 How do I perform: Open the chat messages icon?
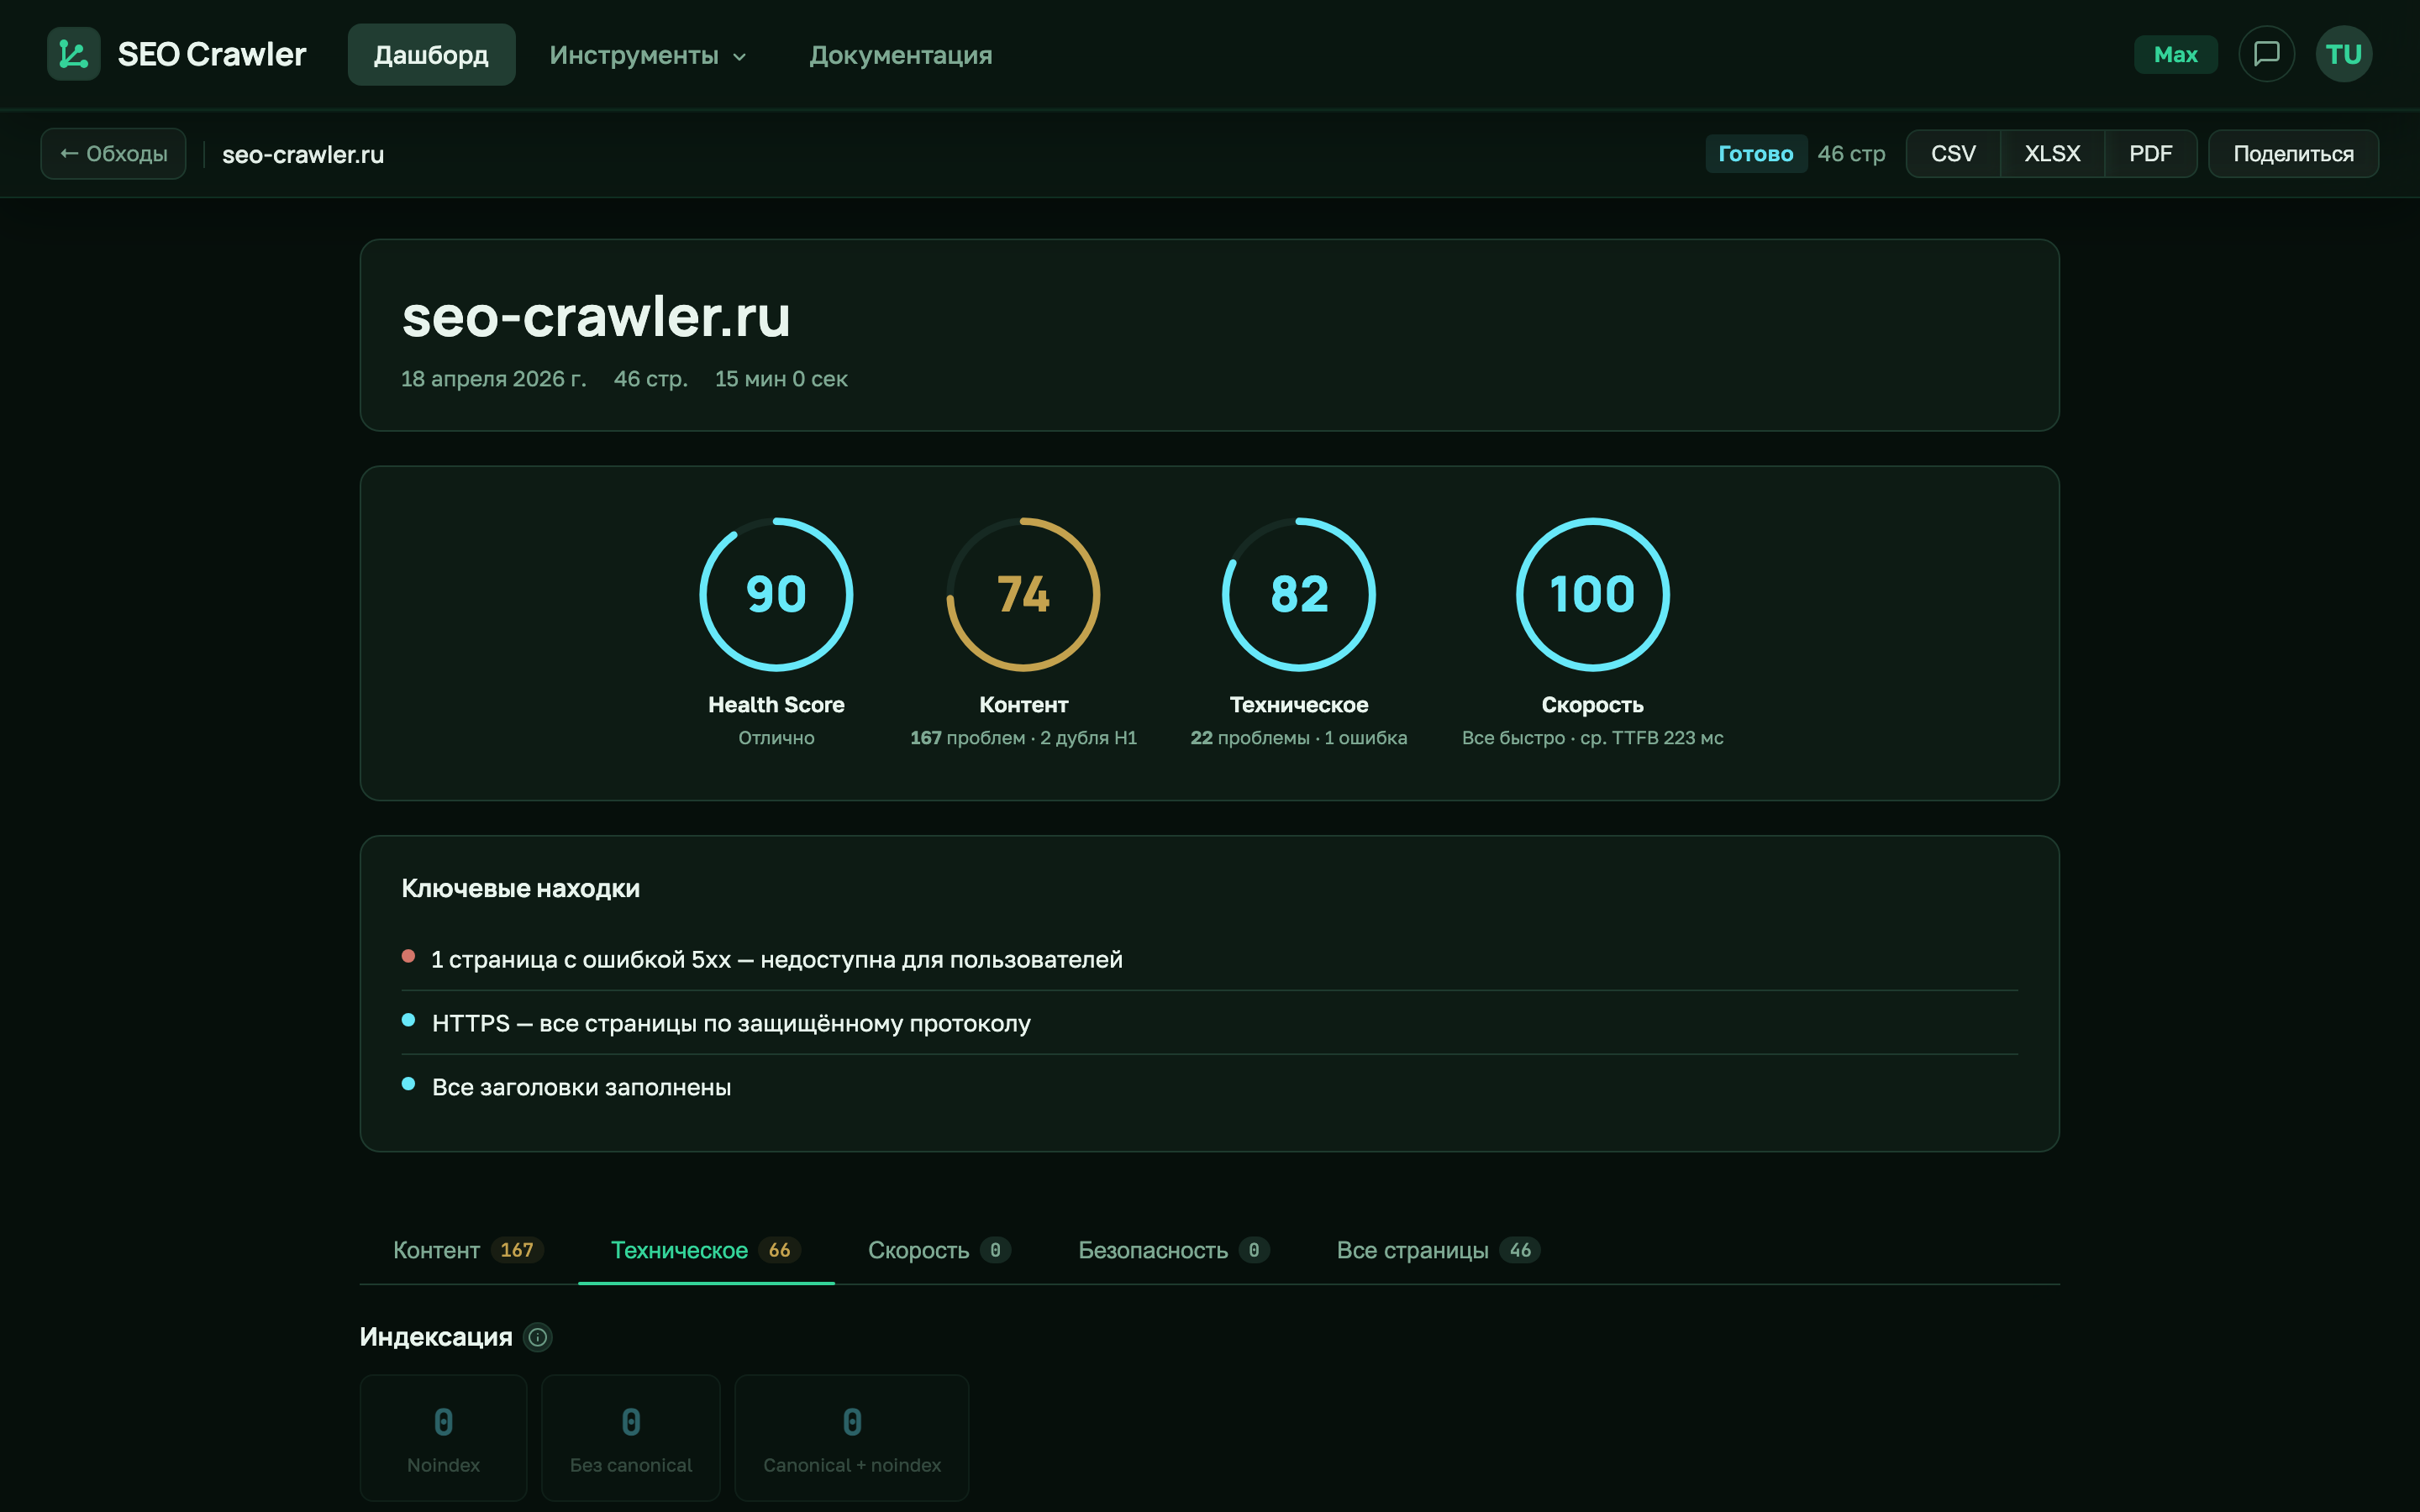tap(2266, 54)
